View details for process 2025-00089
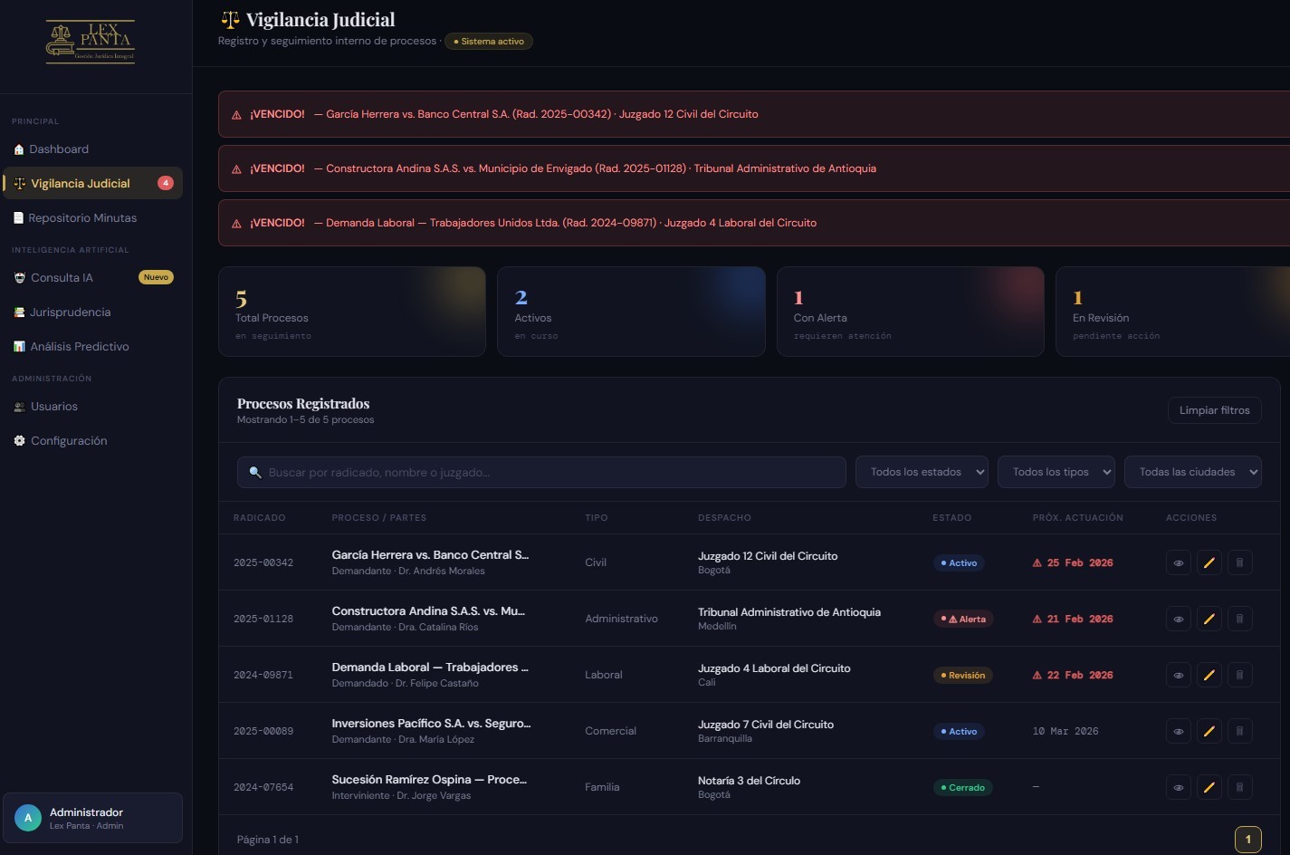Screen dimensions: 1290x855 [1178, 731]
